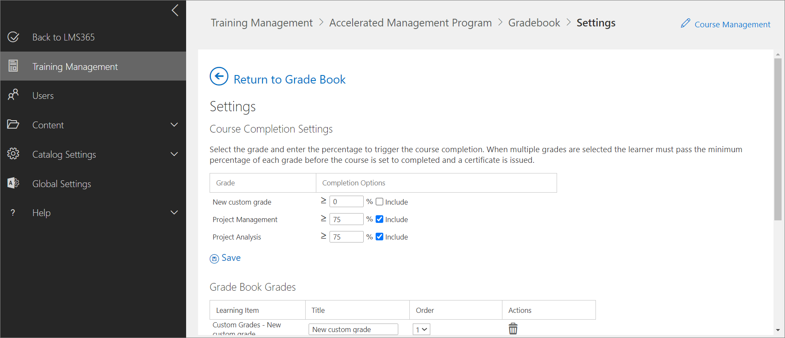Click the Back to LMS365 checkmark icon

tap(13, 37)
